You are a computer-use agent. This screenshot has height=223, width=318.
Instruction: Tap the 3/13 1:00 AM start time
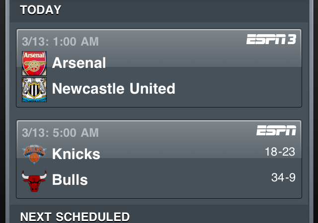point(60,41)
